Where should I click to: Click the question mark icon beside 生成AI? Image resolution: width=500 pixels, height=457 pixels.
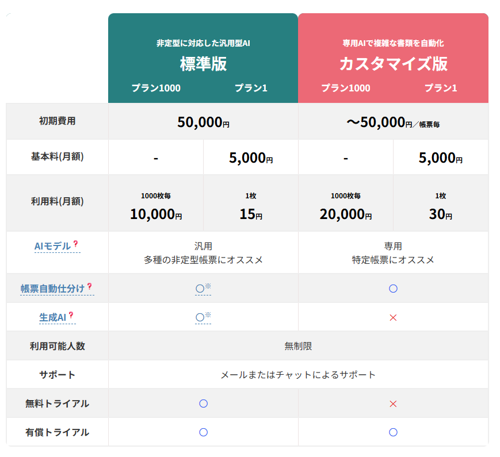point(71,315)
